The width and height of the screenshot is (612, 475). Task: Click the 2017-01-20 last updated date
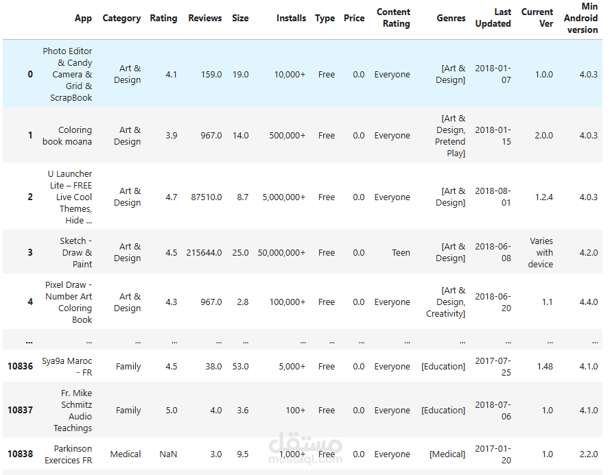pyautogui.click(x=493, y=454)
